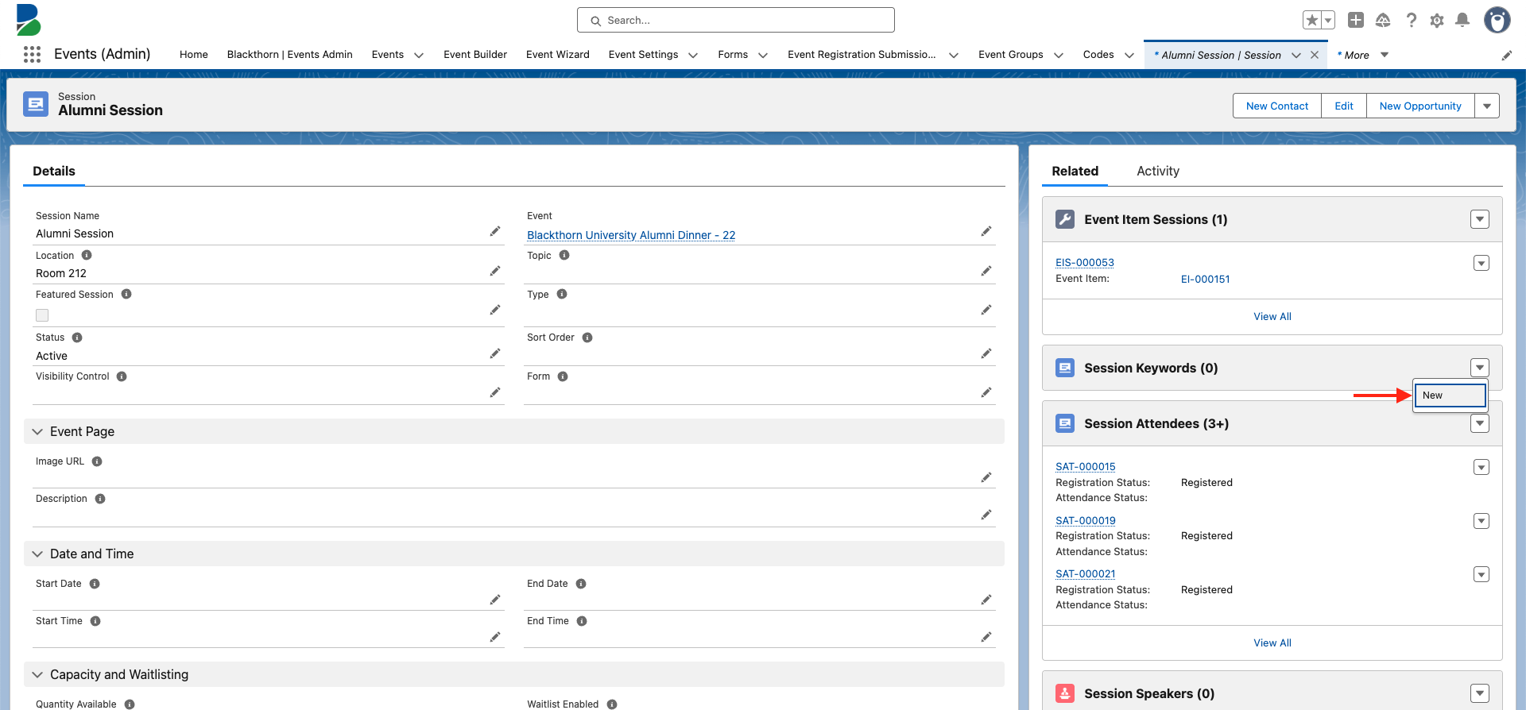Open the Event Wizard nav item
Image resolution: width=1526 pixels, height=710 pixels.
(x=558, y=55)
